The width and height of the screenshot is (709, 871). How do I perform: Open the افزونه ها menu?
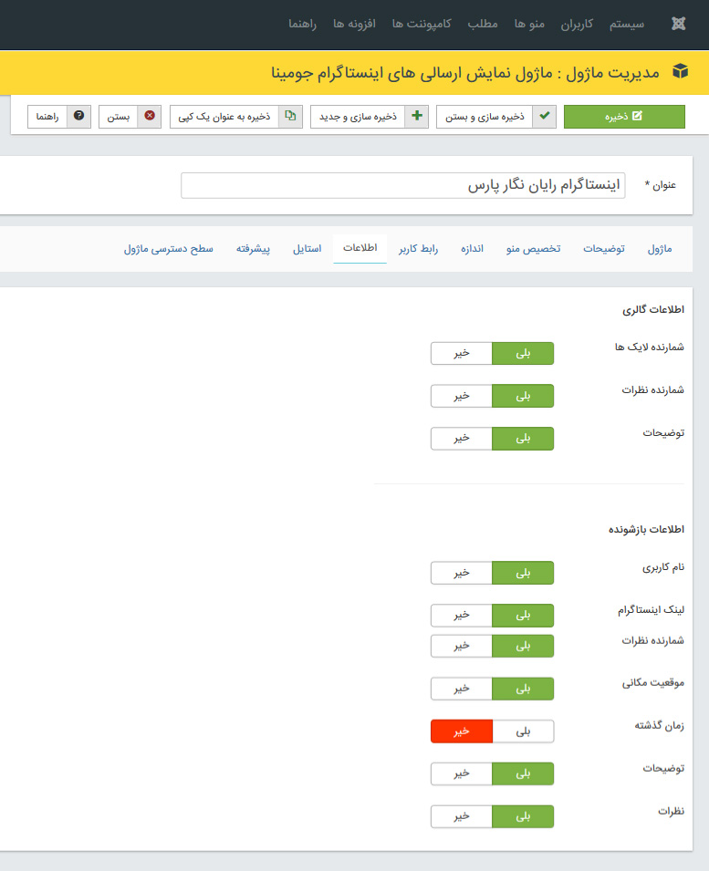pyautogui.click(x=354, y=25)
